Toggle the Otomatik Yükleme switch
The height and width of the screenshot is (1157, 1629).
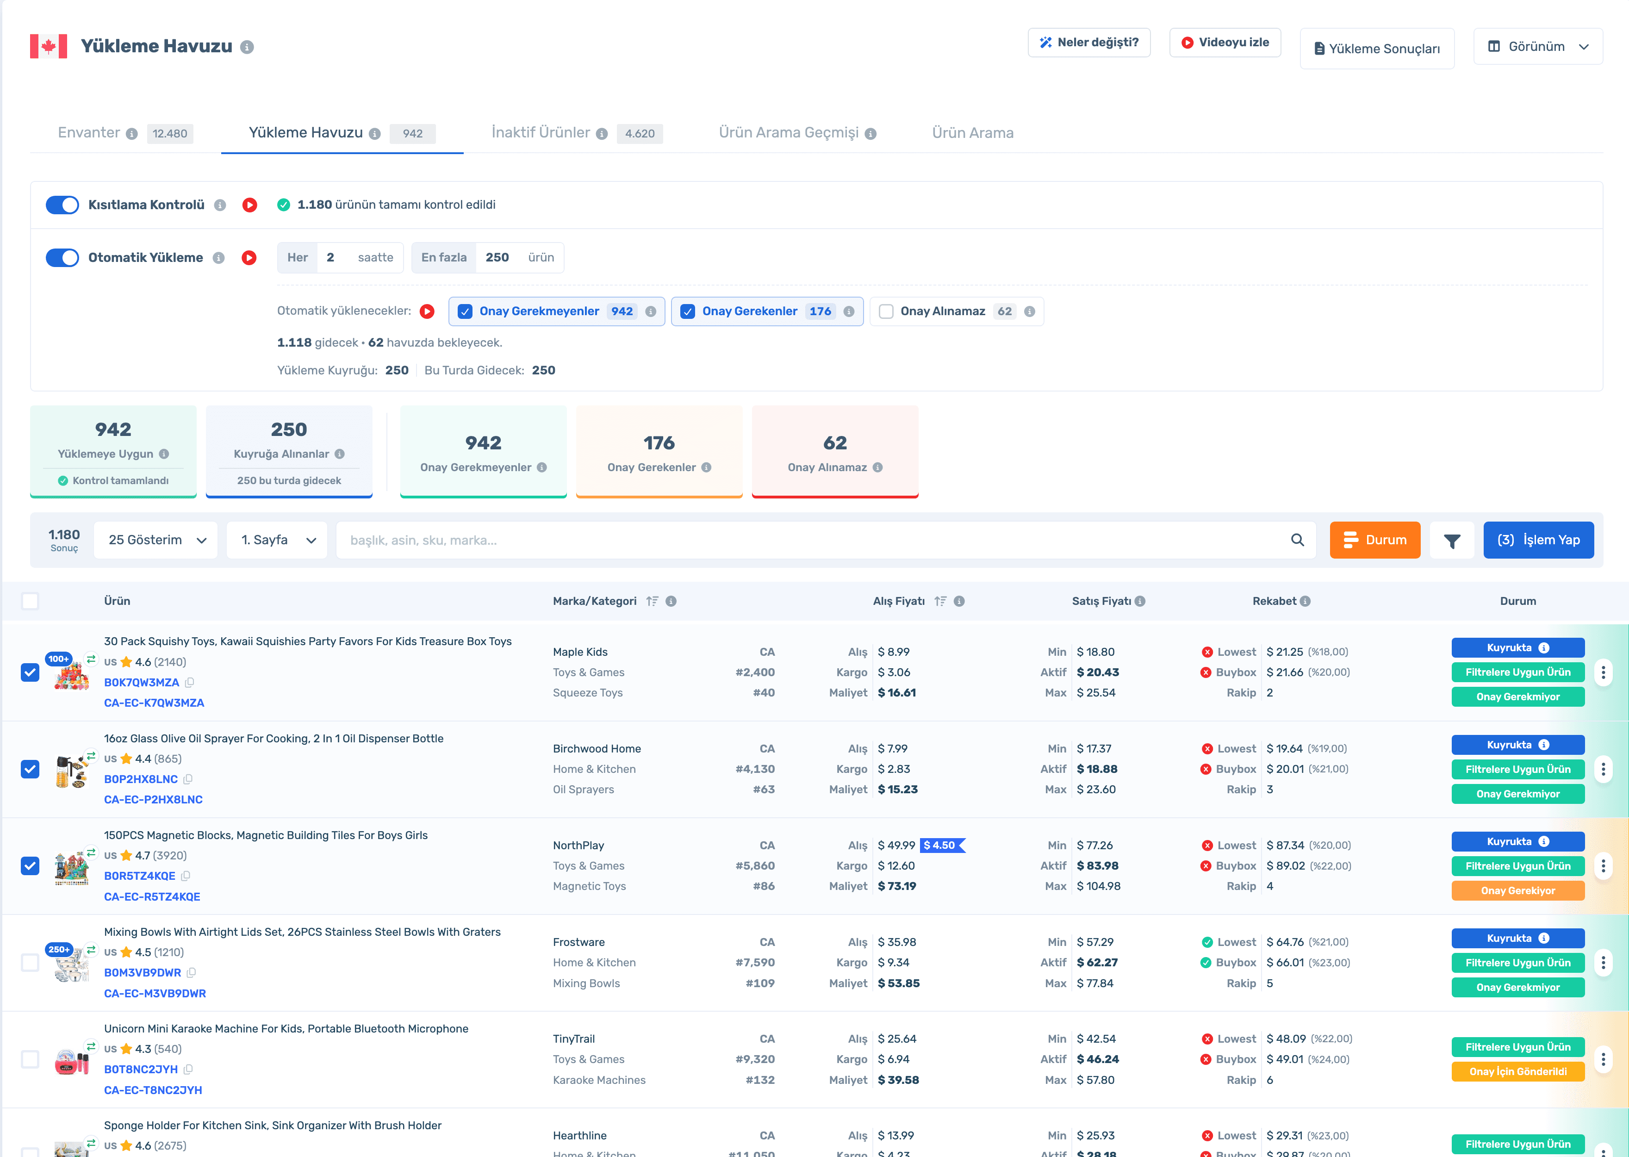pos(62,258)
